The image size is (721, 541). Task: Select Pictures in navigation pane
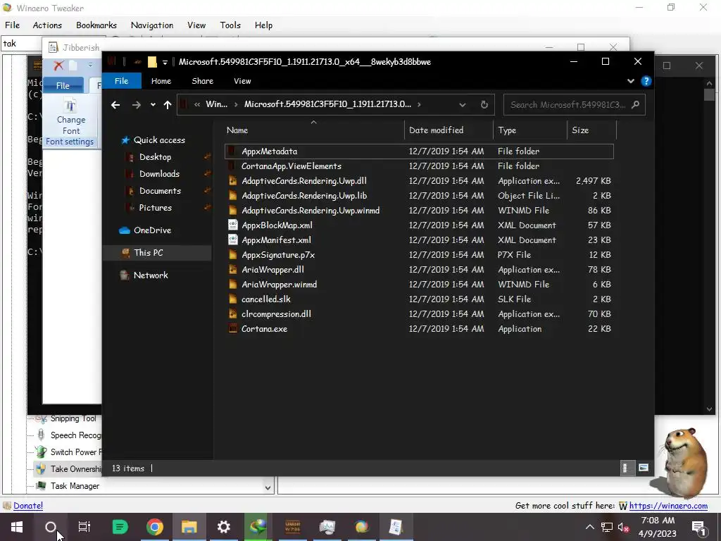click(x=156, y=208)
